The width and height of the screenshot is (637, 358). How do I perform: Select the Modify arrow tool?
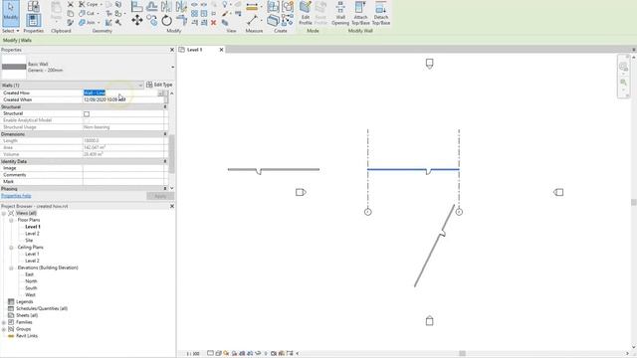pyautogui.click(x=10, y=12)
